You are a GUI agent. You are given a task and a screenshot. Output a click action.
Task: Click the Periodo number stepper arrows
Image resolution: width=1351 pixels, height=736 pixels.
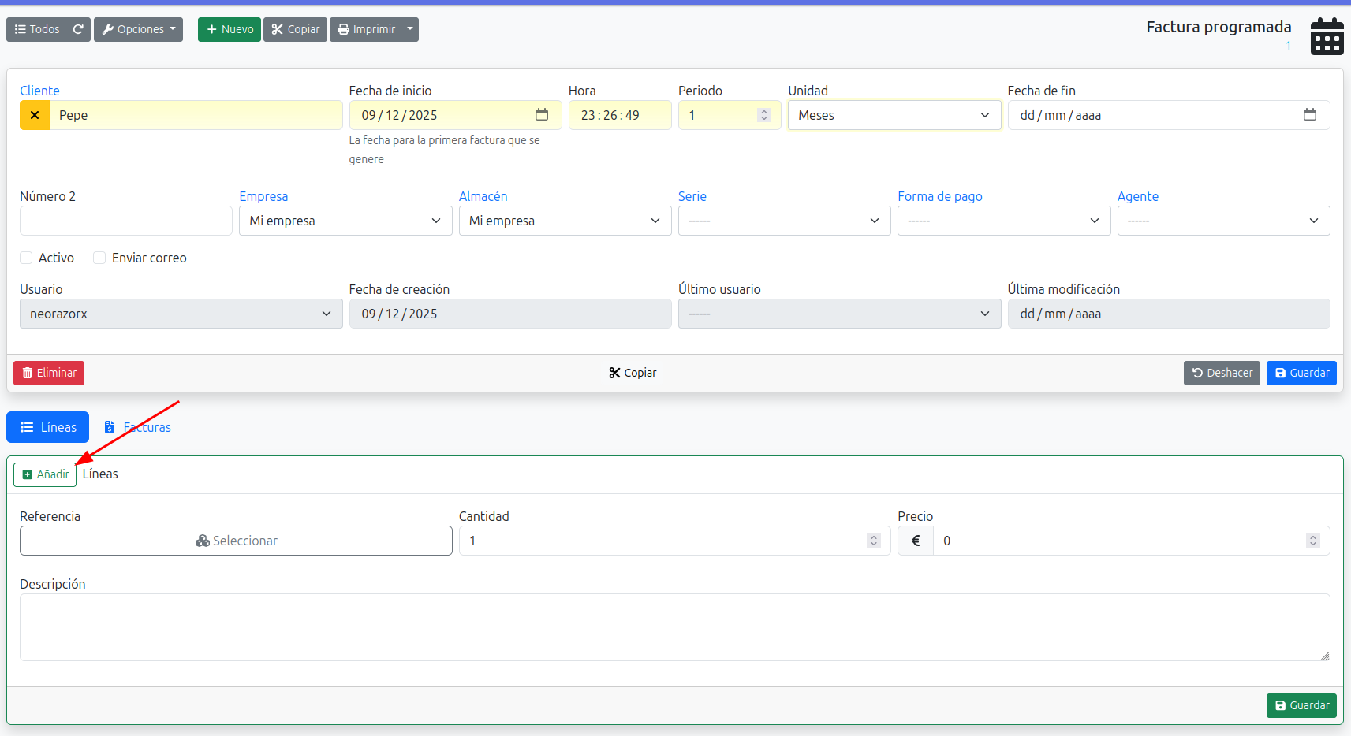[x=763, y=115]
